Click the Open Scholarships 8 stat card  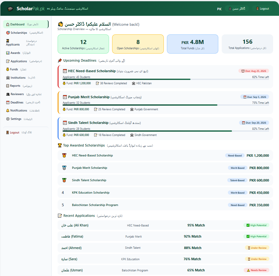(138, 44)
